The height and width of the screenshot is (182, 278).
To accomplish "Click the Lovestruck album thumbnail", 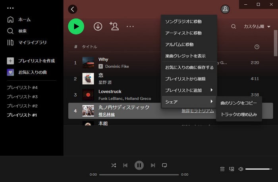I will (x=88, y=95).
